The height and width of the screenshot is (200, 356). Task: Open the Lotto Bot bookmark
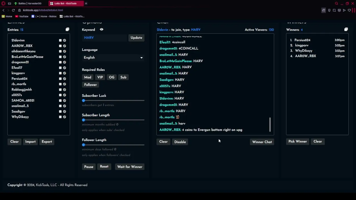coord(72,16)
